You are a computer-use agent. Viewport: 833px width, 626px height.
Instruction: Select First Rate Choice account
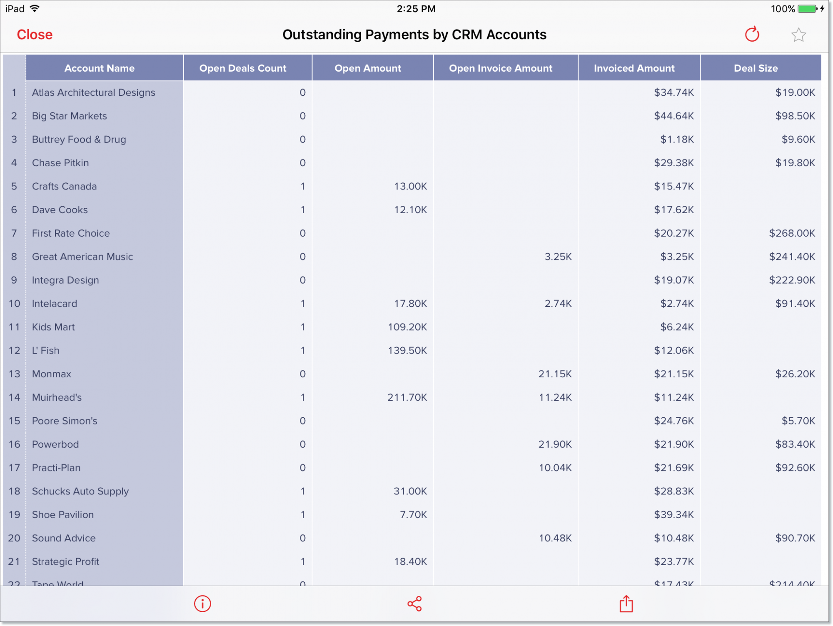point(71,233)
